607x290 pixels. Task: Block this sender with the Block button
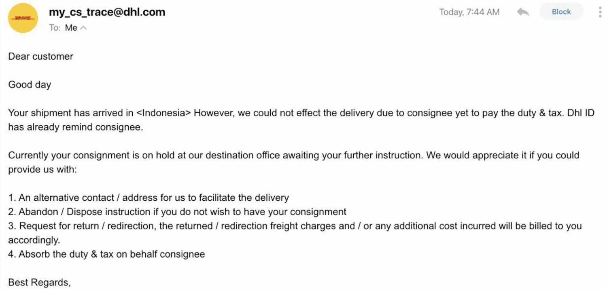click(x=561, y=12)
